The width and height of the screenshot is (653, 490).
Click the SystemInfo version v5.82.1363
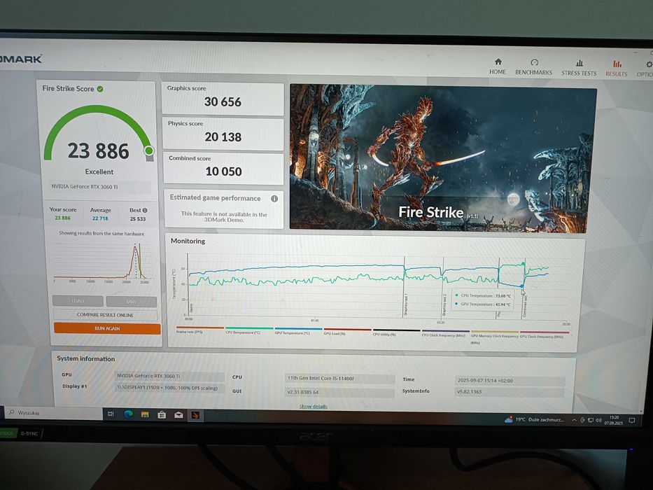click(x=510, y=392)
